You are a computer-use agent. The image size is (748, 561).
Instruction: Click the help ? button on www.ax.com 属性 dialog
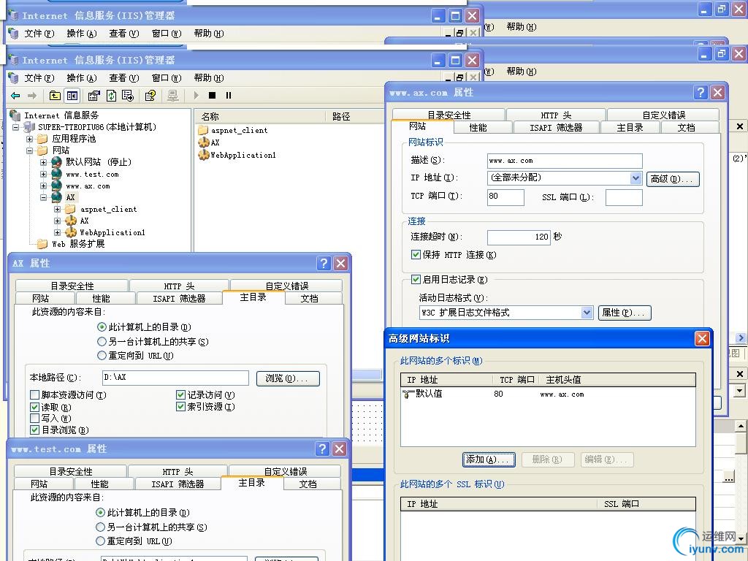701,93
